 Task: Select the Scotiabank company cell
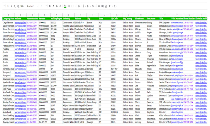(x=8, y=112)
